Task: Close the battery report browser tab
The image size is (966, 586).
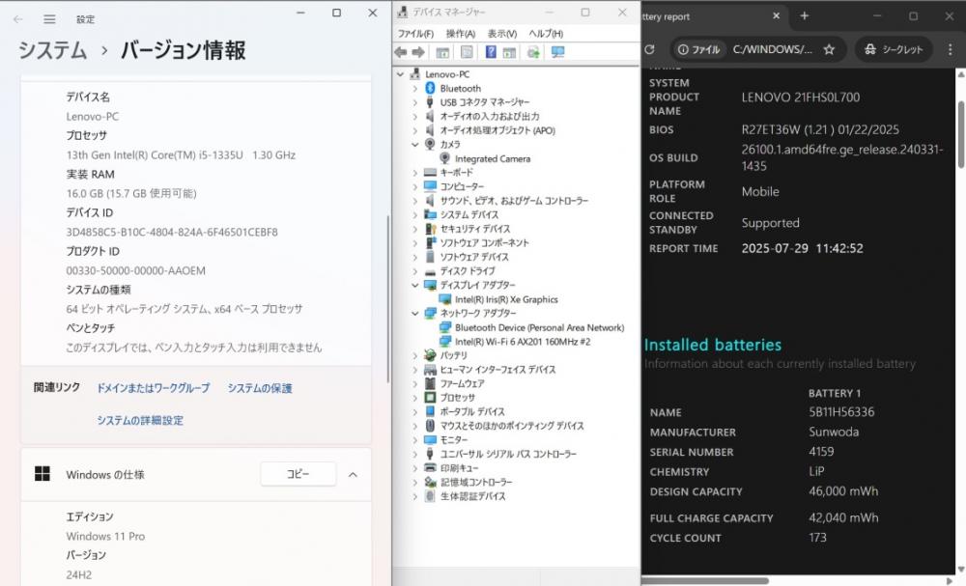Action: [777, 16]
